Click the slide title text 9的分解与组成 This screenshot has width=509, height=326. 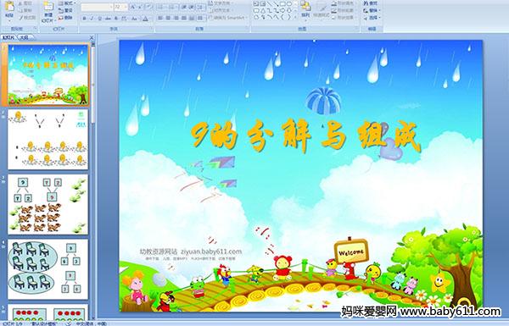(305, 136)
